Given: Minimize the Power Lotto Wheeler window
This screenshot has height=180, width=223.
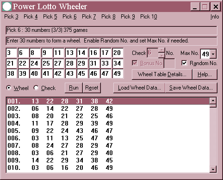Looking at the screenshot, I should coord(195,6).
